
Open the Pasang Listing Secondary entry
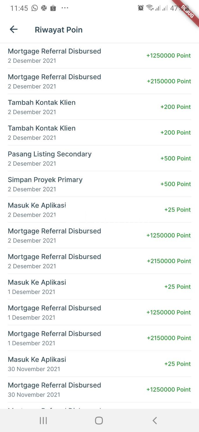point(99,158)
